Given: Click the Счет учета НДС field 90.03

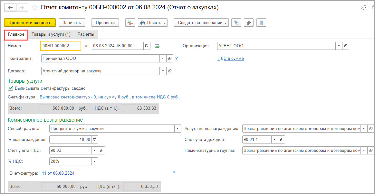Looking at the screenshot, I should point(71,150).
